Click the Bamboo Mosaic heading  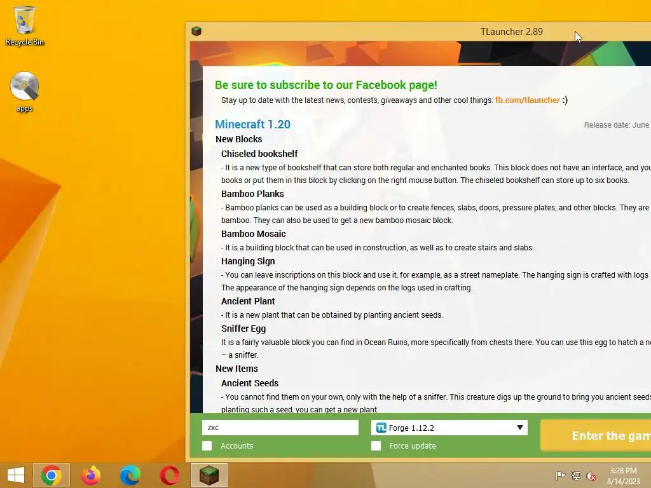[253, 234]
